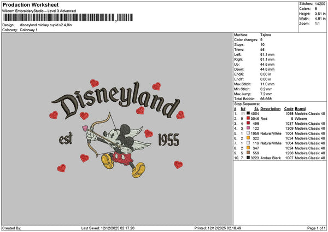Click the Description column header
The width and height of the screenshot is (328, 232).
tap(271, 108)
